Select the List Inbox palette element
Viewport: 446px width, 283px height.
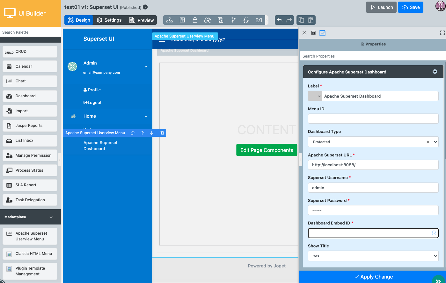[x=30, y=141]
